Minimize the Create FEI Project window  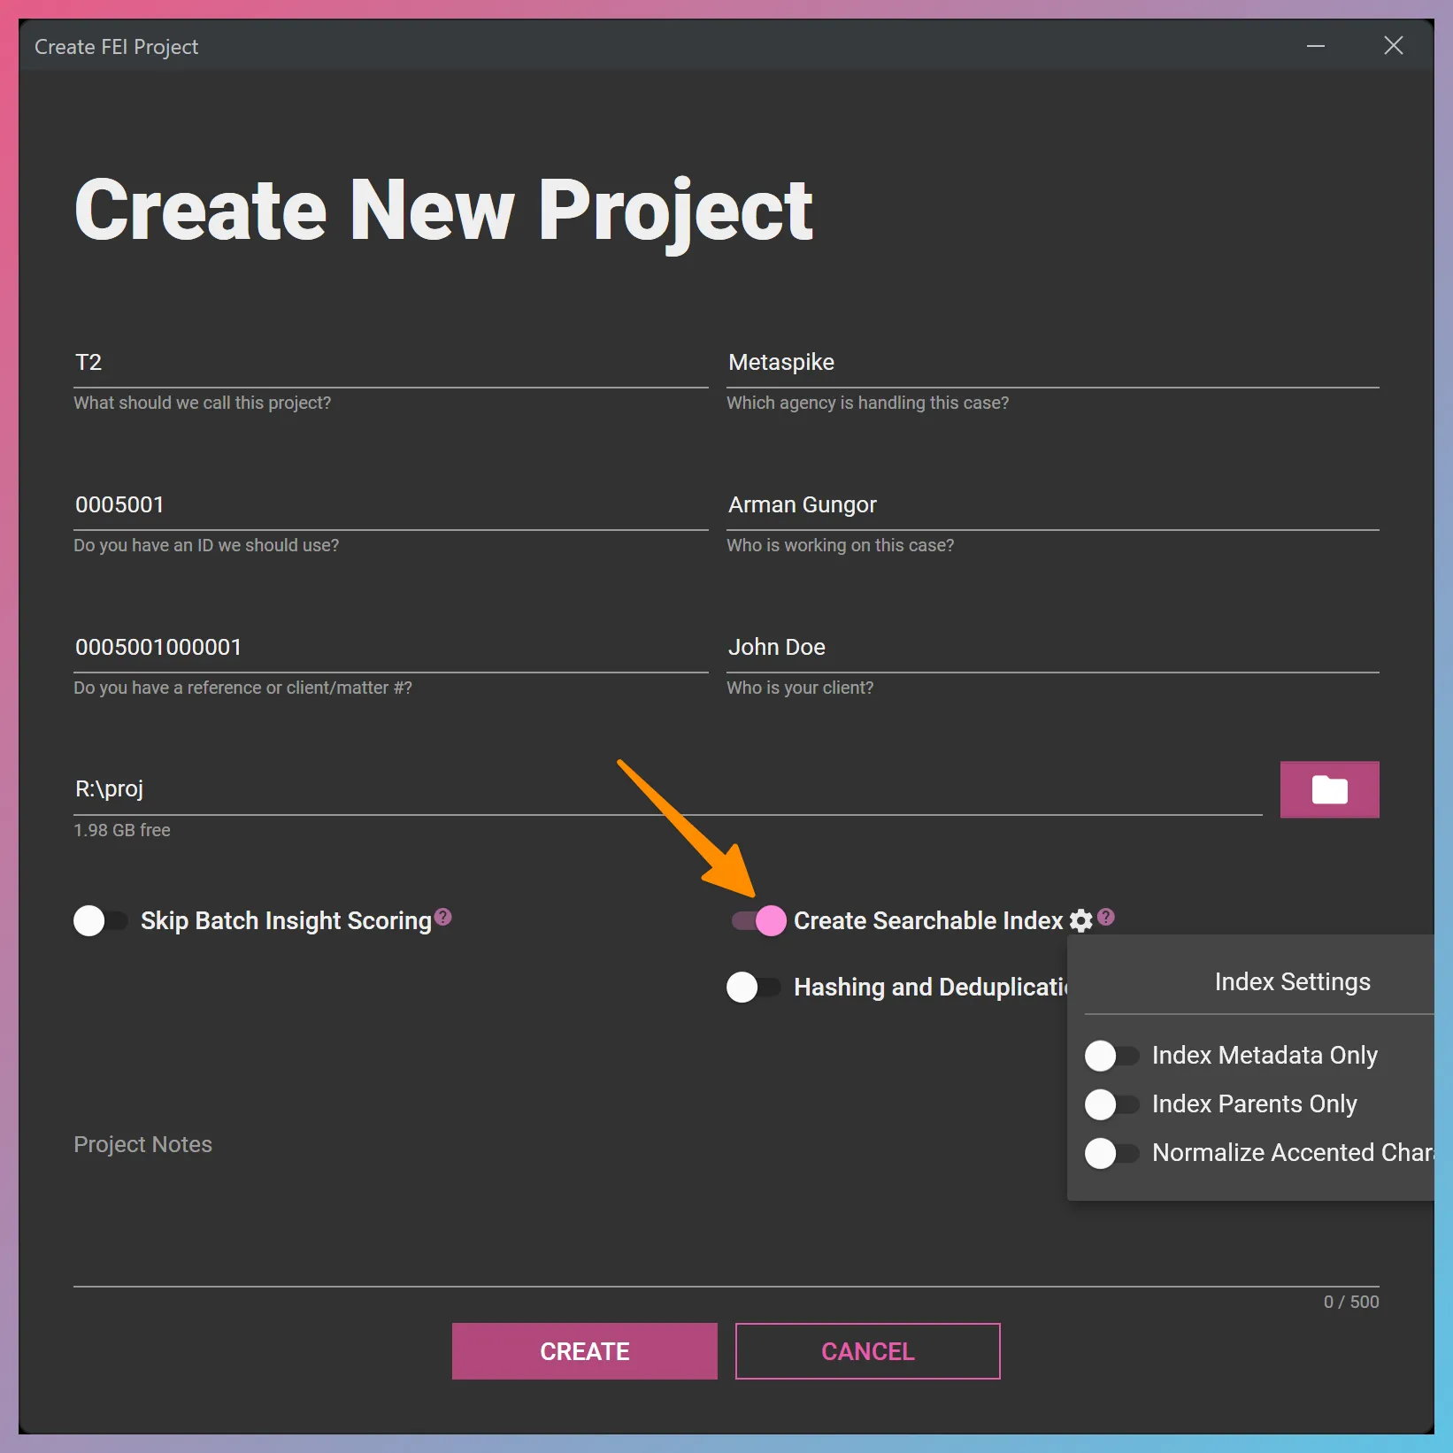(1315, 46)
